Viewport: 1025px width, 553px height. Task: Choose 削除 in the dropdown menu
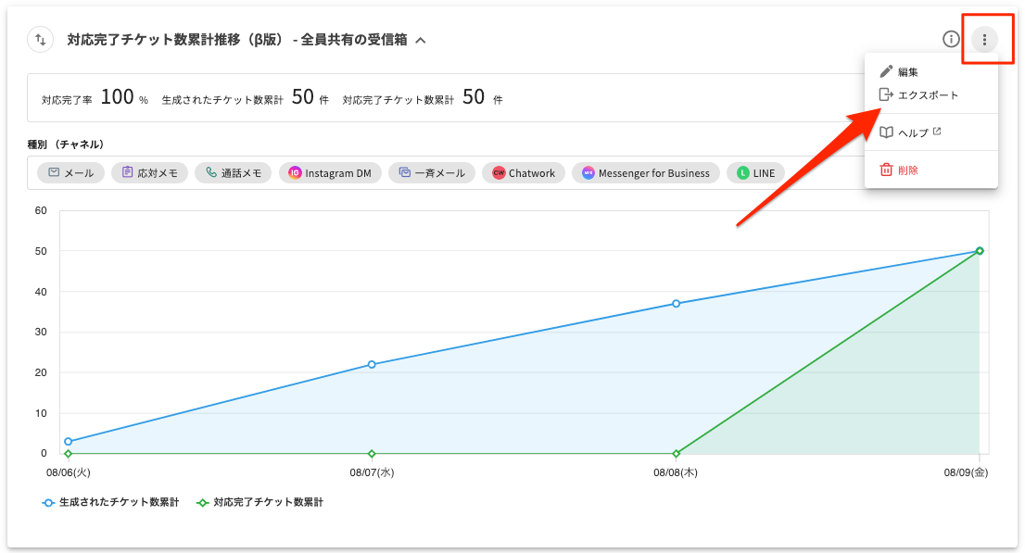pos(907,170)
